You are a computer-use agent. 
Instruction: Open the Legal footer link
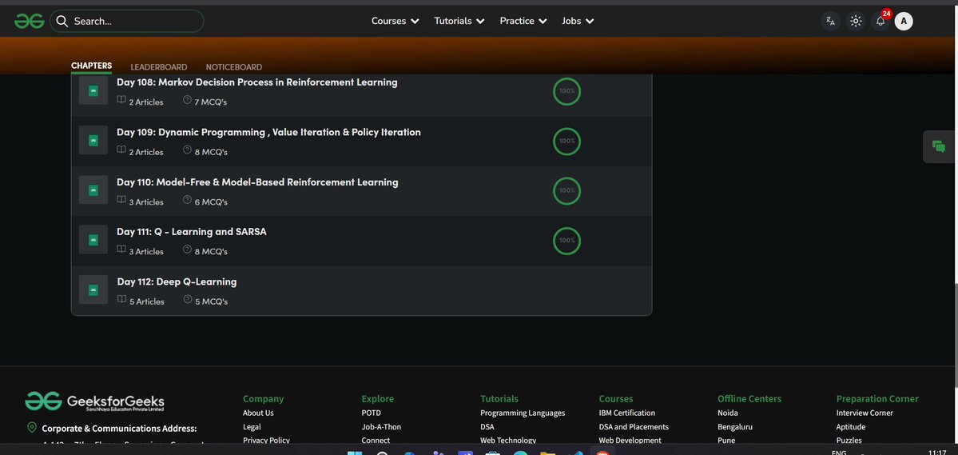pyautogui.click(x=252, y=427)
